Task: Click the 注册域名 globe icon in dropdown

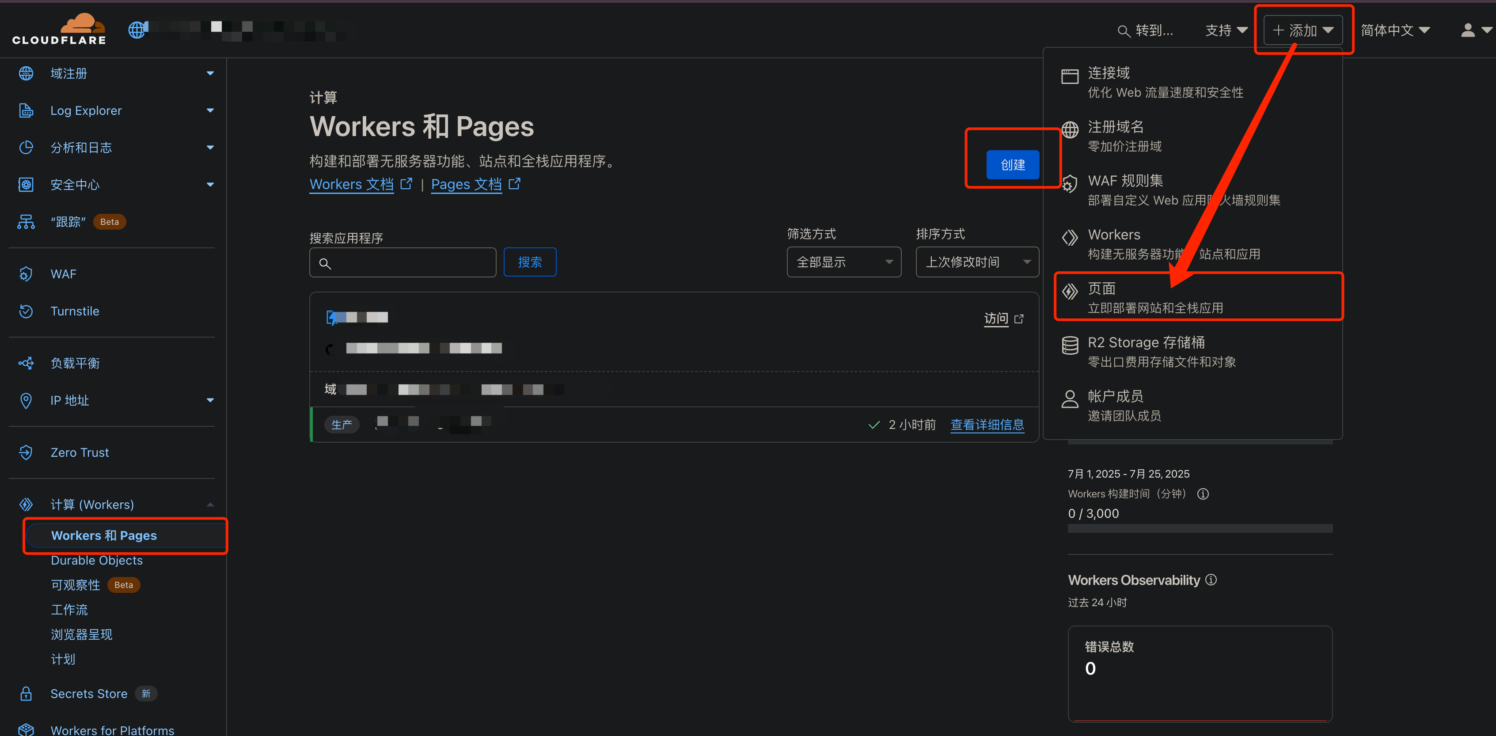Action: coord(1070,130)
